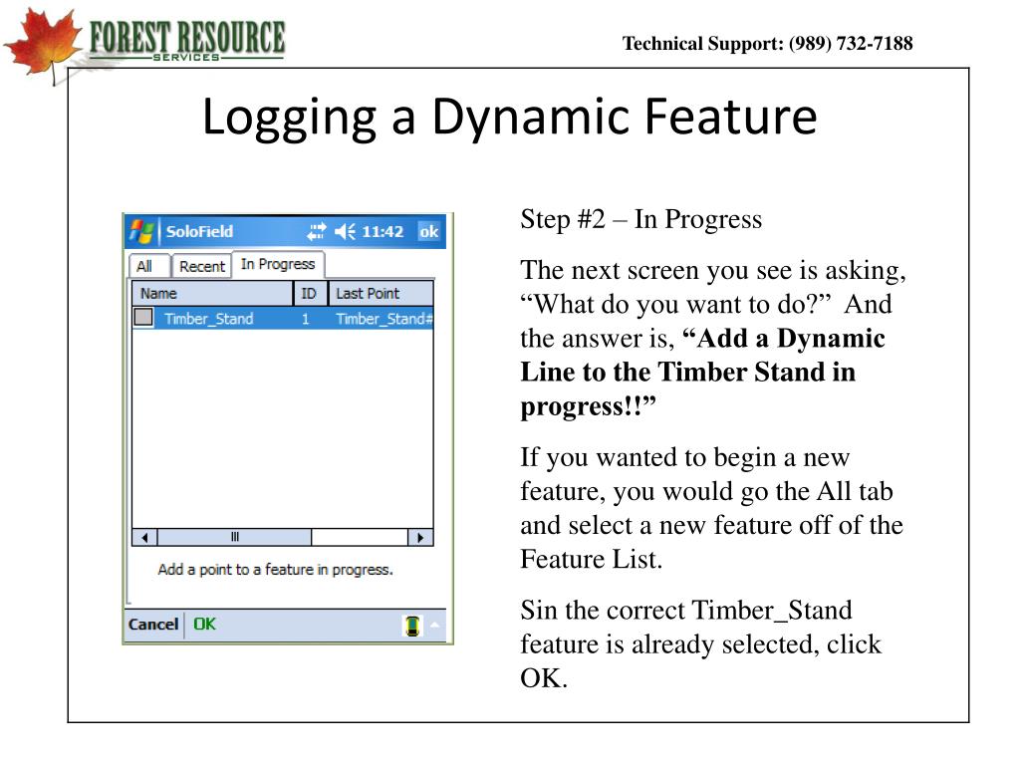Click the Cancel button
The image size is (1020, 765).
tap(153, 625)
